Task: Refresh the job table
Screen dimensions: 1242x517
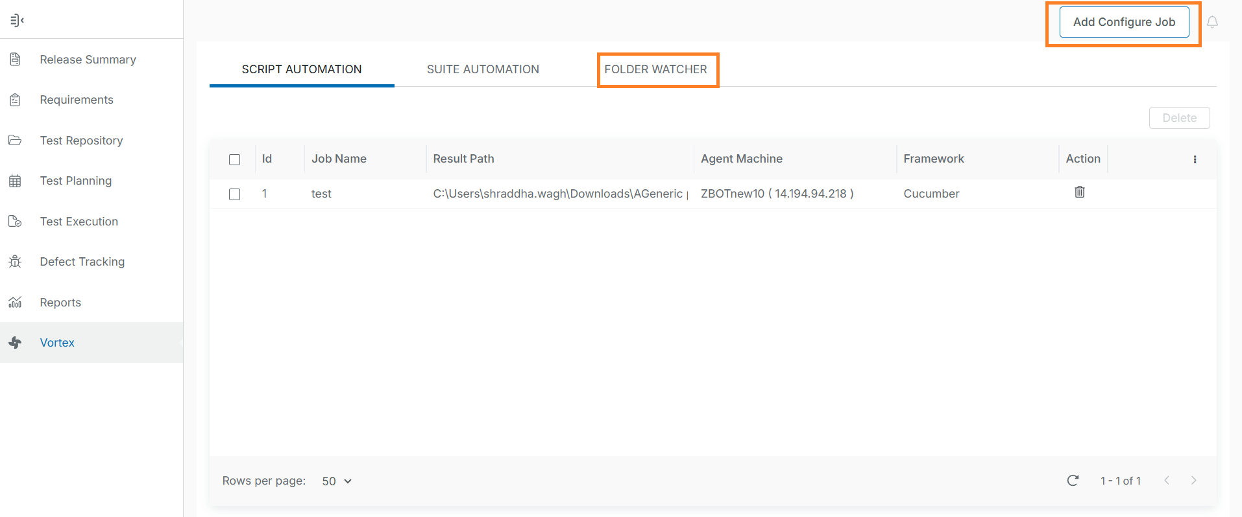Action: [1073, 480]
